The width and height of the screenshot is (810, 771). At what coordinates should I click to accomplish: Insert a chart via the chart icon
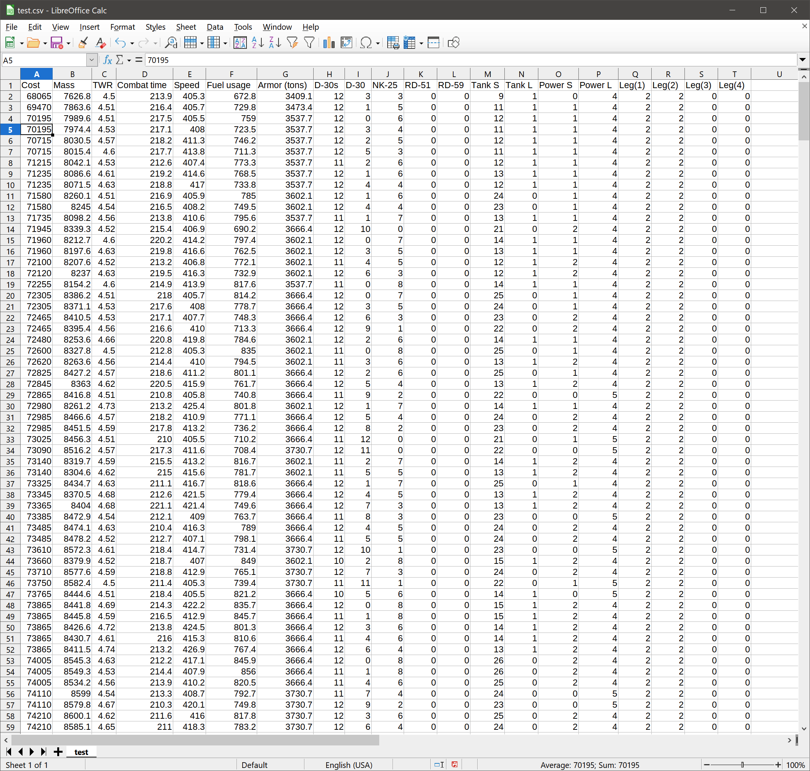tap(329, 43)
